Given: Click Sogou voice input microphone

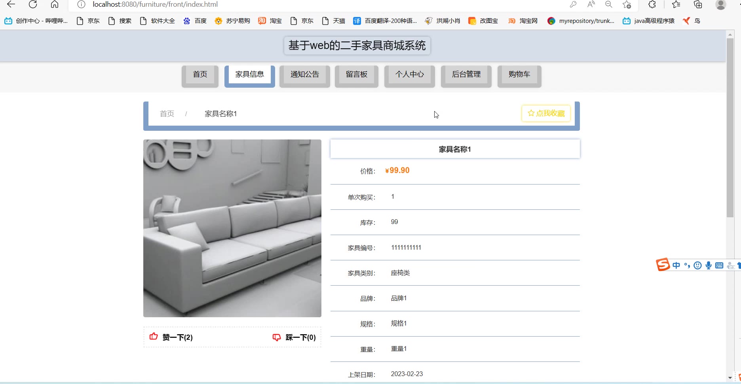Looking at the screenshot, I should tap(709, 265).
